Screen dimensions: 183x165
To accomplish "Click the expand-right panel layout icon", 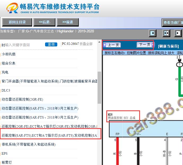I will [x=152, y=33].
